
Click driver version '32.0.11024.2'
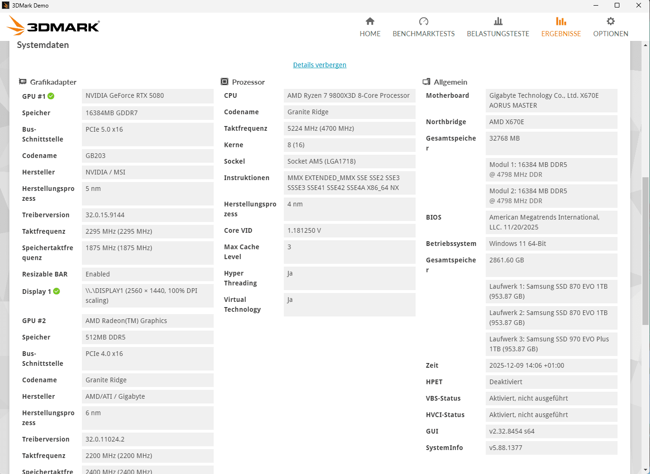point(148,439)
